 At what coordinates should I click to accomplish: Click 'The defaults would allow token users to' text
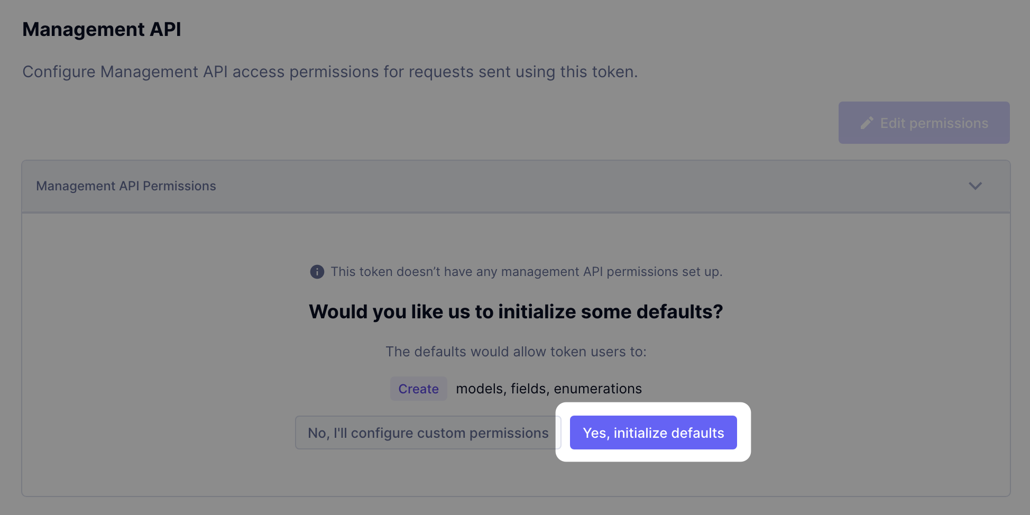point(516,352)
